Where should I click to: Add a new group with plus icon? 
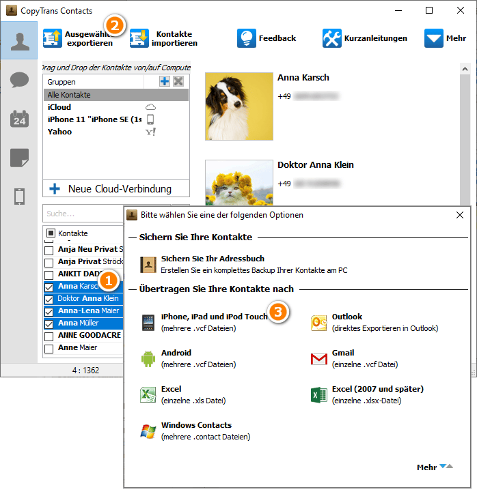164,82
